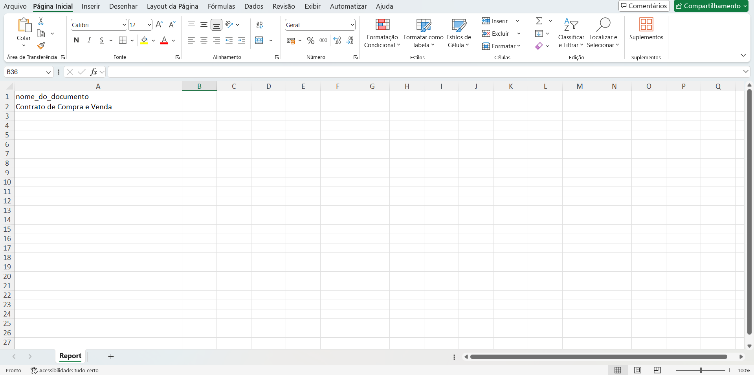
Task: Add a new sheet with plus button
Action: [111, 357]
